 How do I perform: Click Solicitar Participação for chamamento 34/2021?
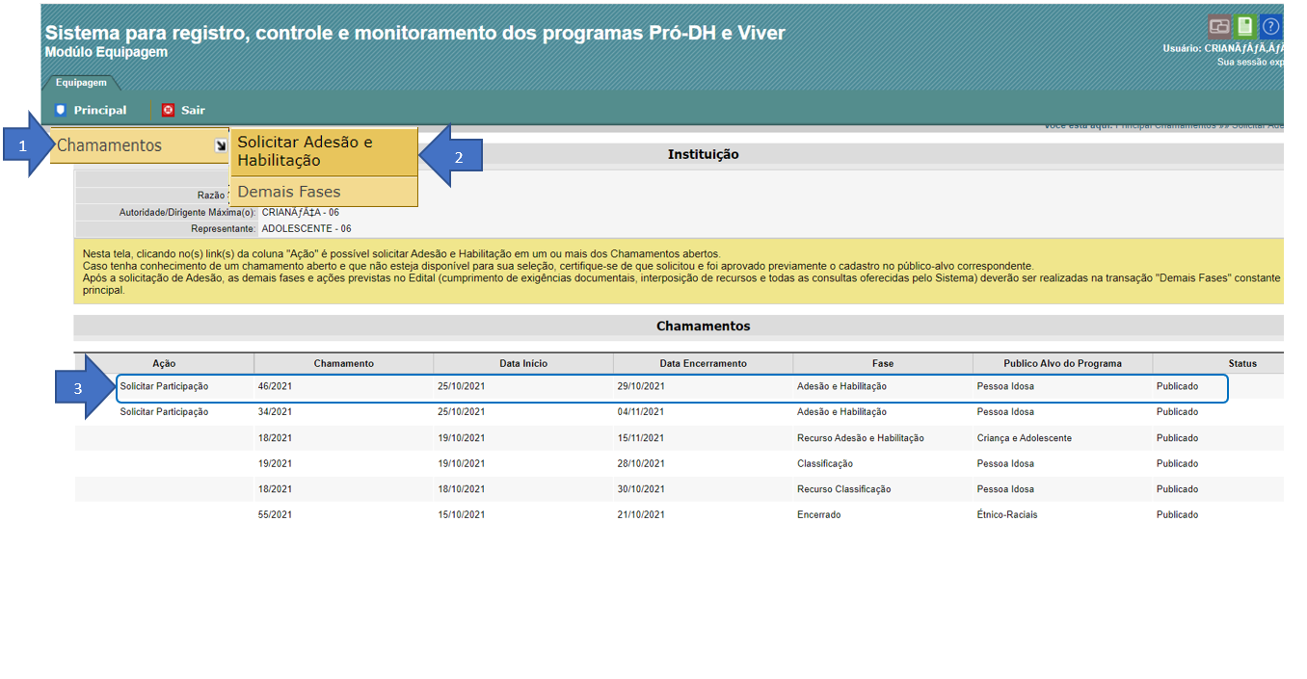164,412
